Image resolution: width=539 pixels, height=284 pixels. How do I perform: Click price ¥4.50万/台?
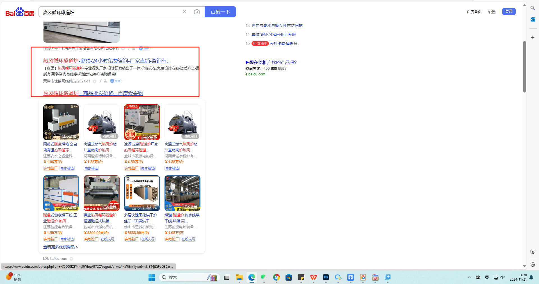134,162
